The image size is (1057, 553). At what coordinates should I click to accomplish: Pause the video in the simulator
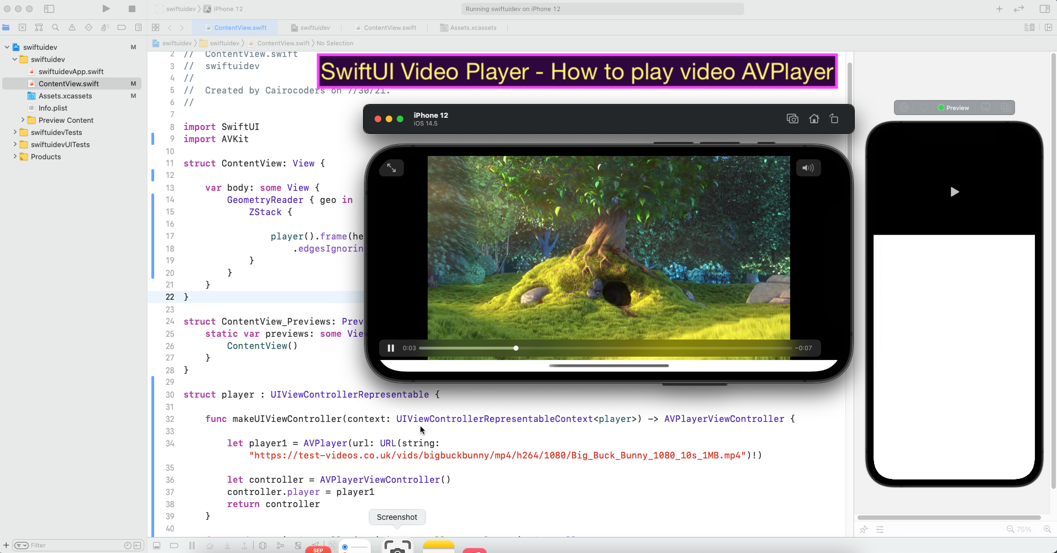tap(391, 348)
